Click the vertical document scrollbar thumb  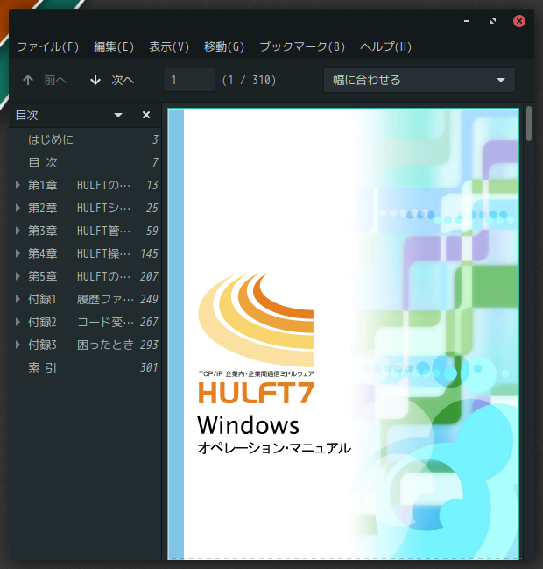pyautogui.click(x=529, y=124)
